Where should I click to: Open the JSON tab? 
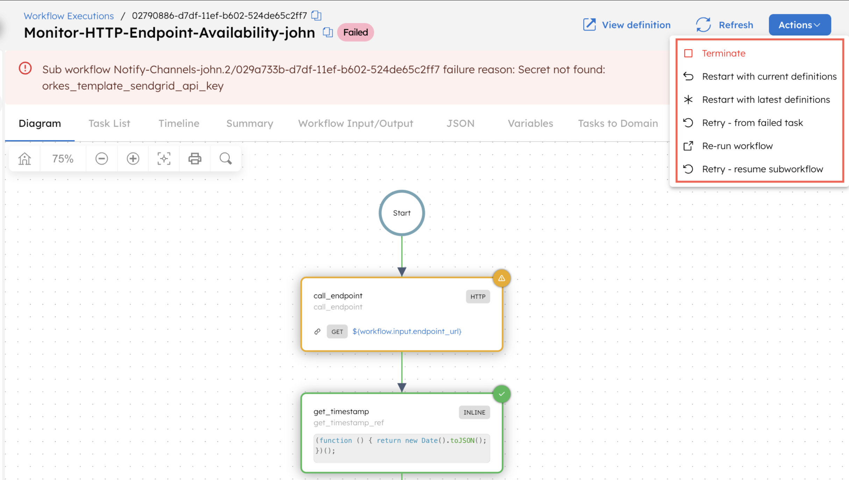(460, 123)
